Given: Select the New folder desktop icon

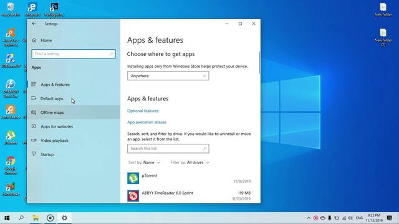Looking at the screenshot, I should (383, 10).
